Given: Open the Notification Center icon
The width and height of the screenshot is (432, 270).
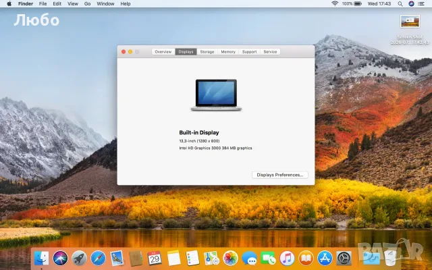Looking at the screenshot, I should [x=421, y=4].
